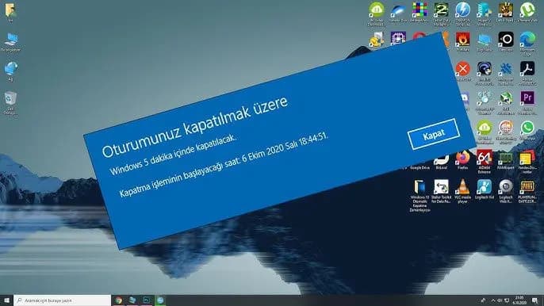Viewport: 544px width, 306px height.
Task: Click the 'Kapatma işleminin başlayacağı saat' line
Action: tap(224, 165)
